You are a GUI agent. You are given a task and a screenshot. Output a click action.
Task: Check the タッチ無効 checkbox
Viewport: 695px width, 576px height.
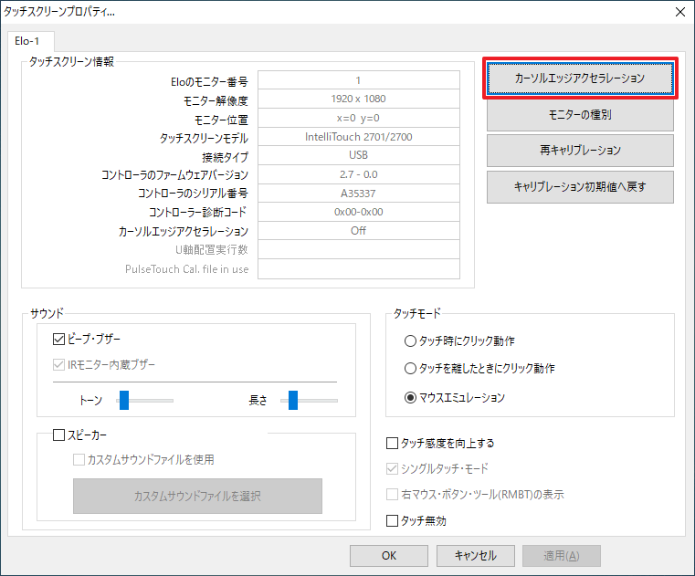tap(393, 521)
